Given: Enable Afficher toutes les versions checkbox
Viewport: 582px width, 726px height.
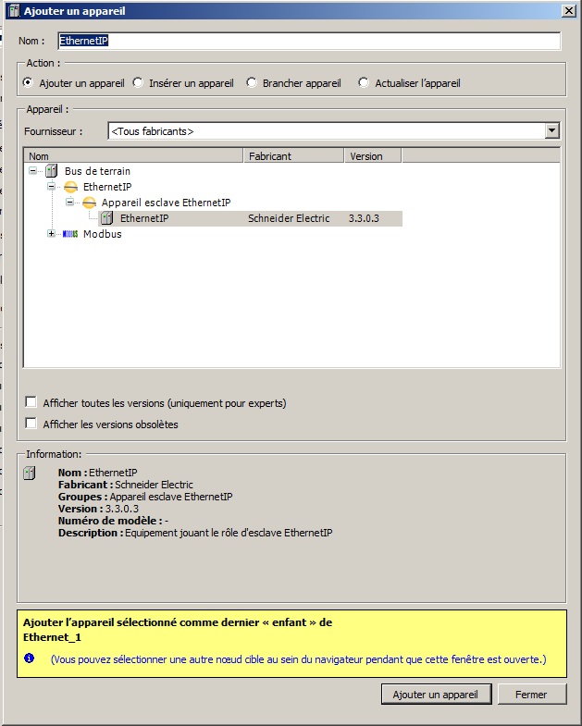Looking at the screenshot, I should point(31,402).
